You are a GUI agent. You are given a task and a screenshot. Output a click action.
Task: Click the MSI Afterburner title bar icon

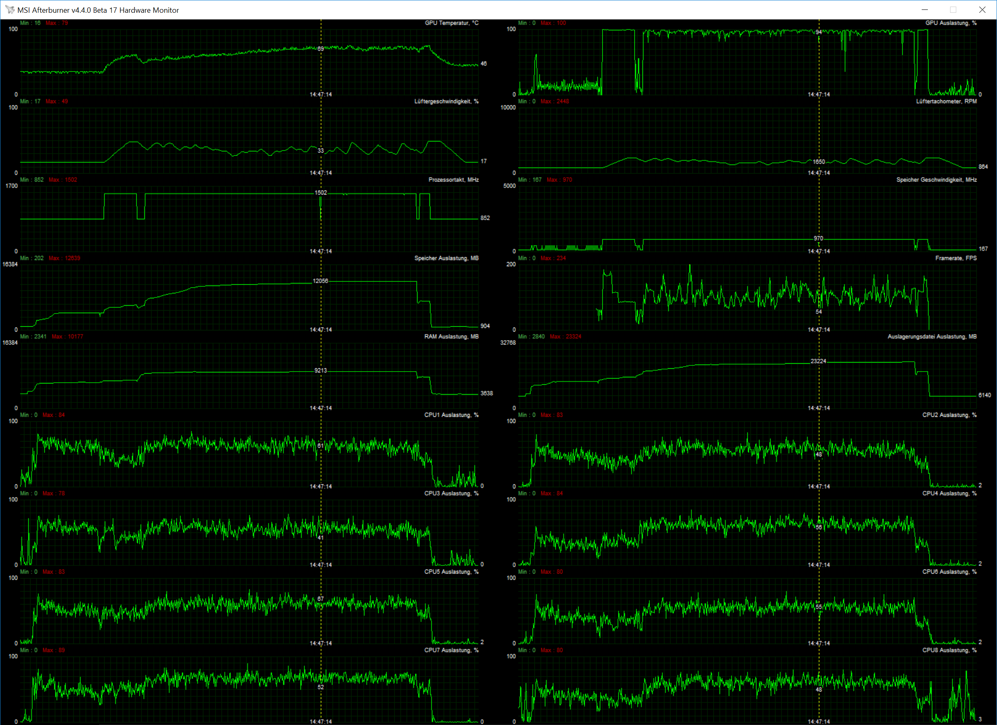(x=10, y=10)
